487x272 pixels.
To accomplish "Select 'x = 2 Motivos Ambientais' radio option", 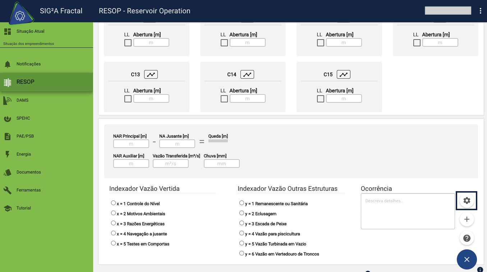I will pos(113,213).
